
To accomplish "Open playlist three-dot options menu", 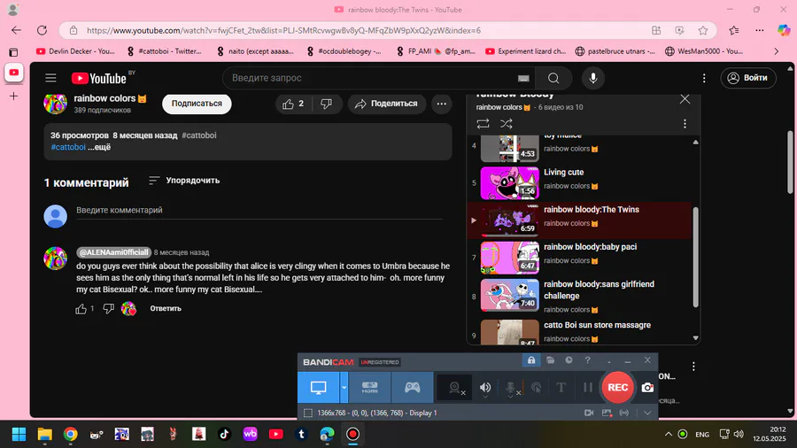I will (x=685, y=123).
